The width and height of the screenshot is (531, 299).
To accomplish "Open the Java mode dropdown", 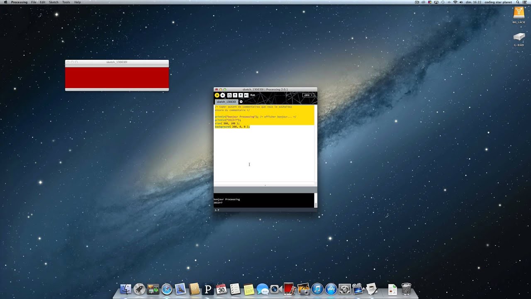I will [308, 95].
